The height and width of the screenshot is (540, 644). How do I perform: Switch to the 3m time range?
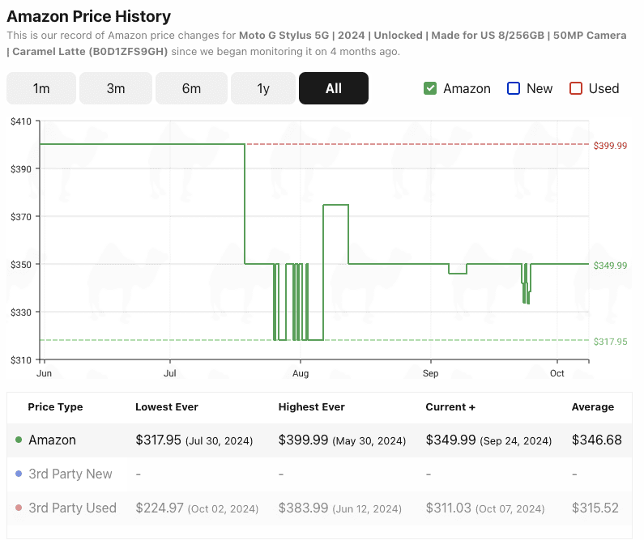pyautogui.click(x=116, y=88)
